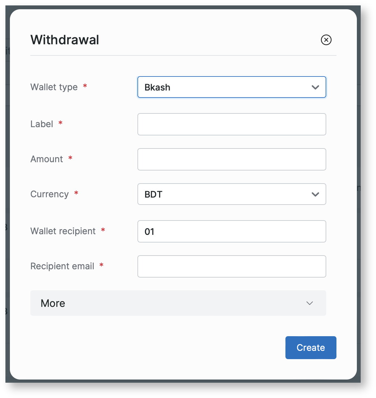Viewport: 376px width, 398px height.
Task: Click the chevron icon on the More bar
Action: pyautogui.click(x=309, y=303)
